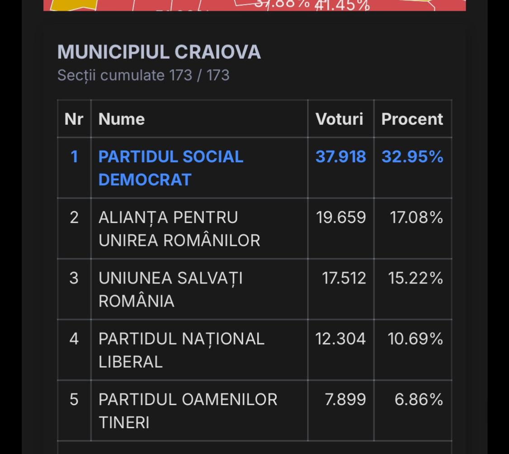The image size is (509, 454).
Task: Click the 19.659 votes cell
Action: pos(340,218)
